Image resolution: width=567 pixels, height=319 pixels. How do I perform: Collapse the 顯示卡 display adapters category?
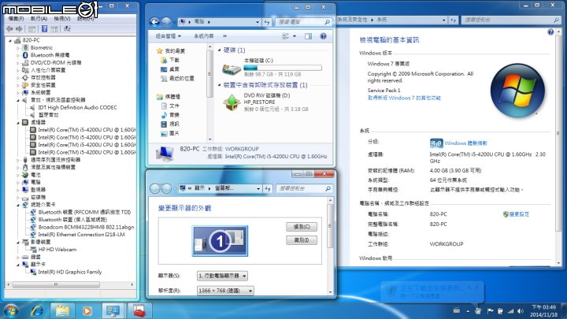click(17, 265)
